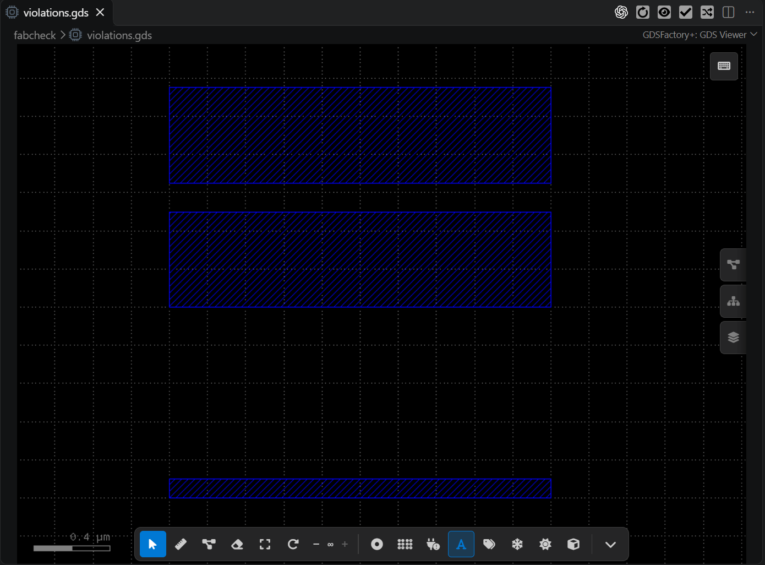Split the editor with the layout icon

coord(728,12)
